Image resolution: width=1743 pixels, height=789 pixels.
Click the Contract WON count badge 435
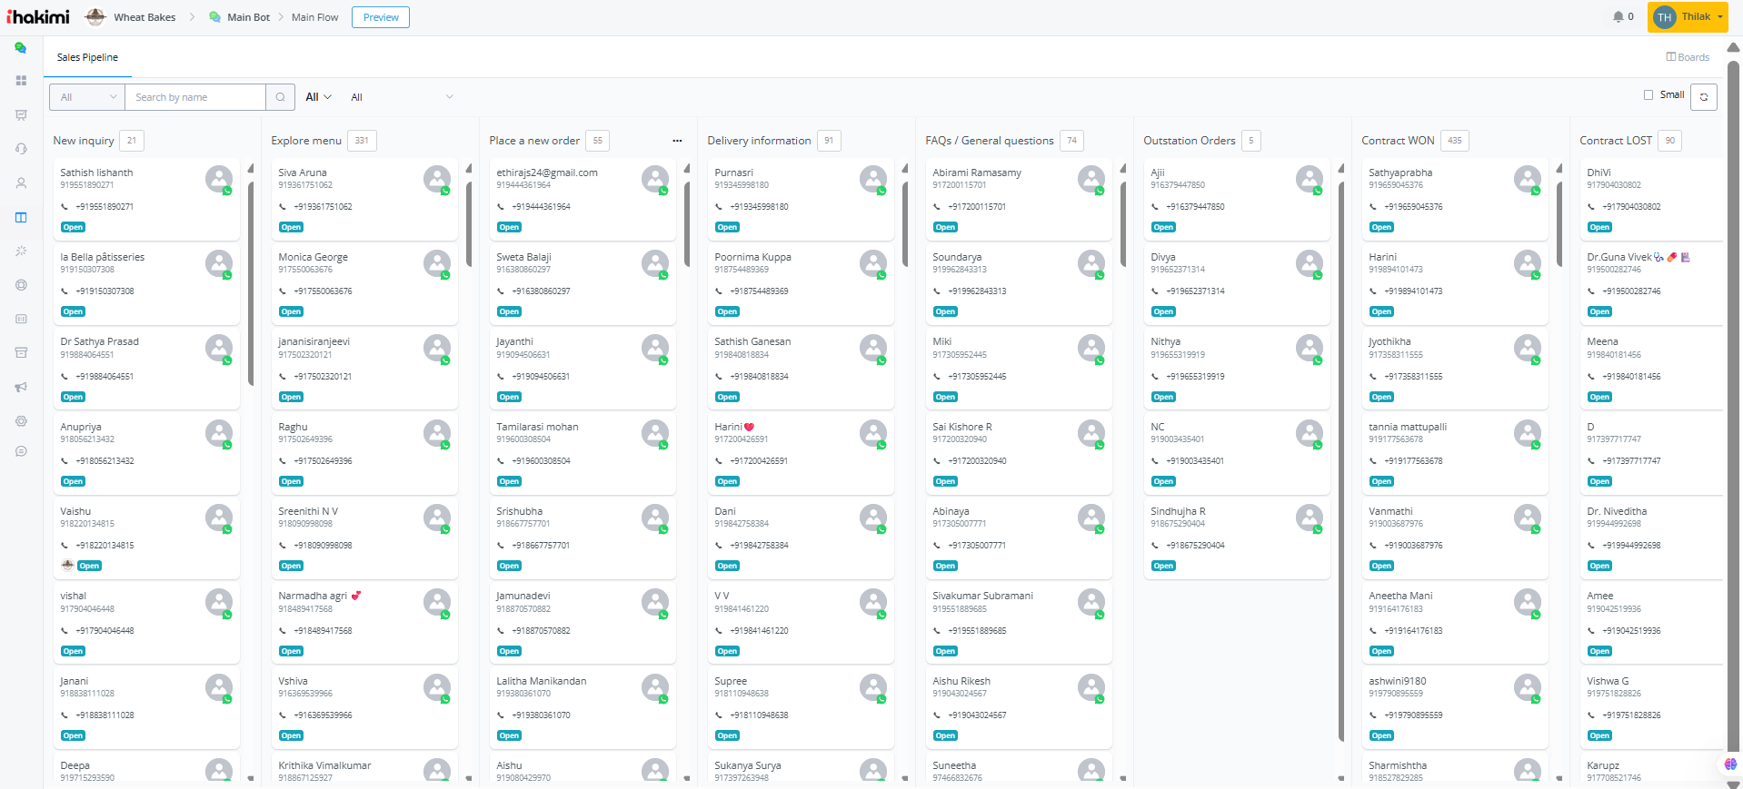coord(1455,141)
